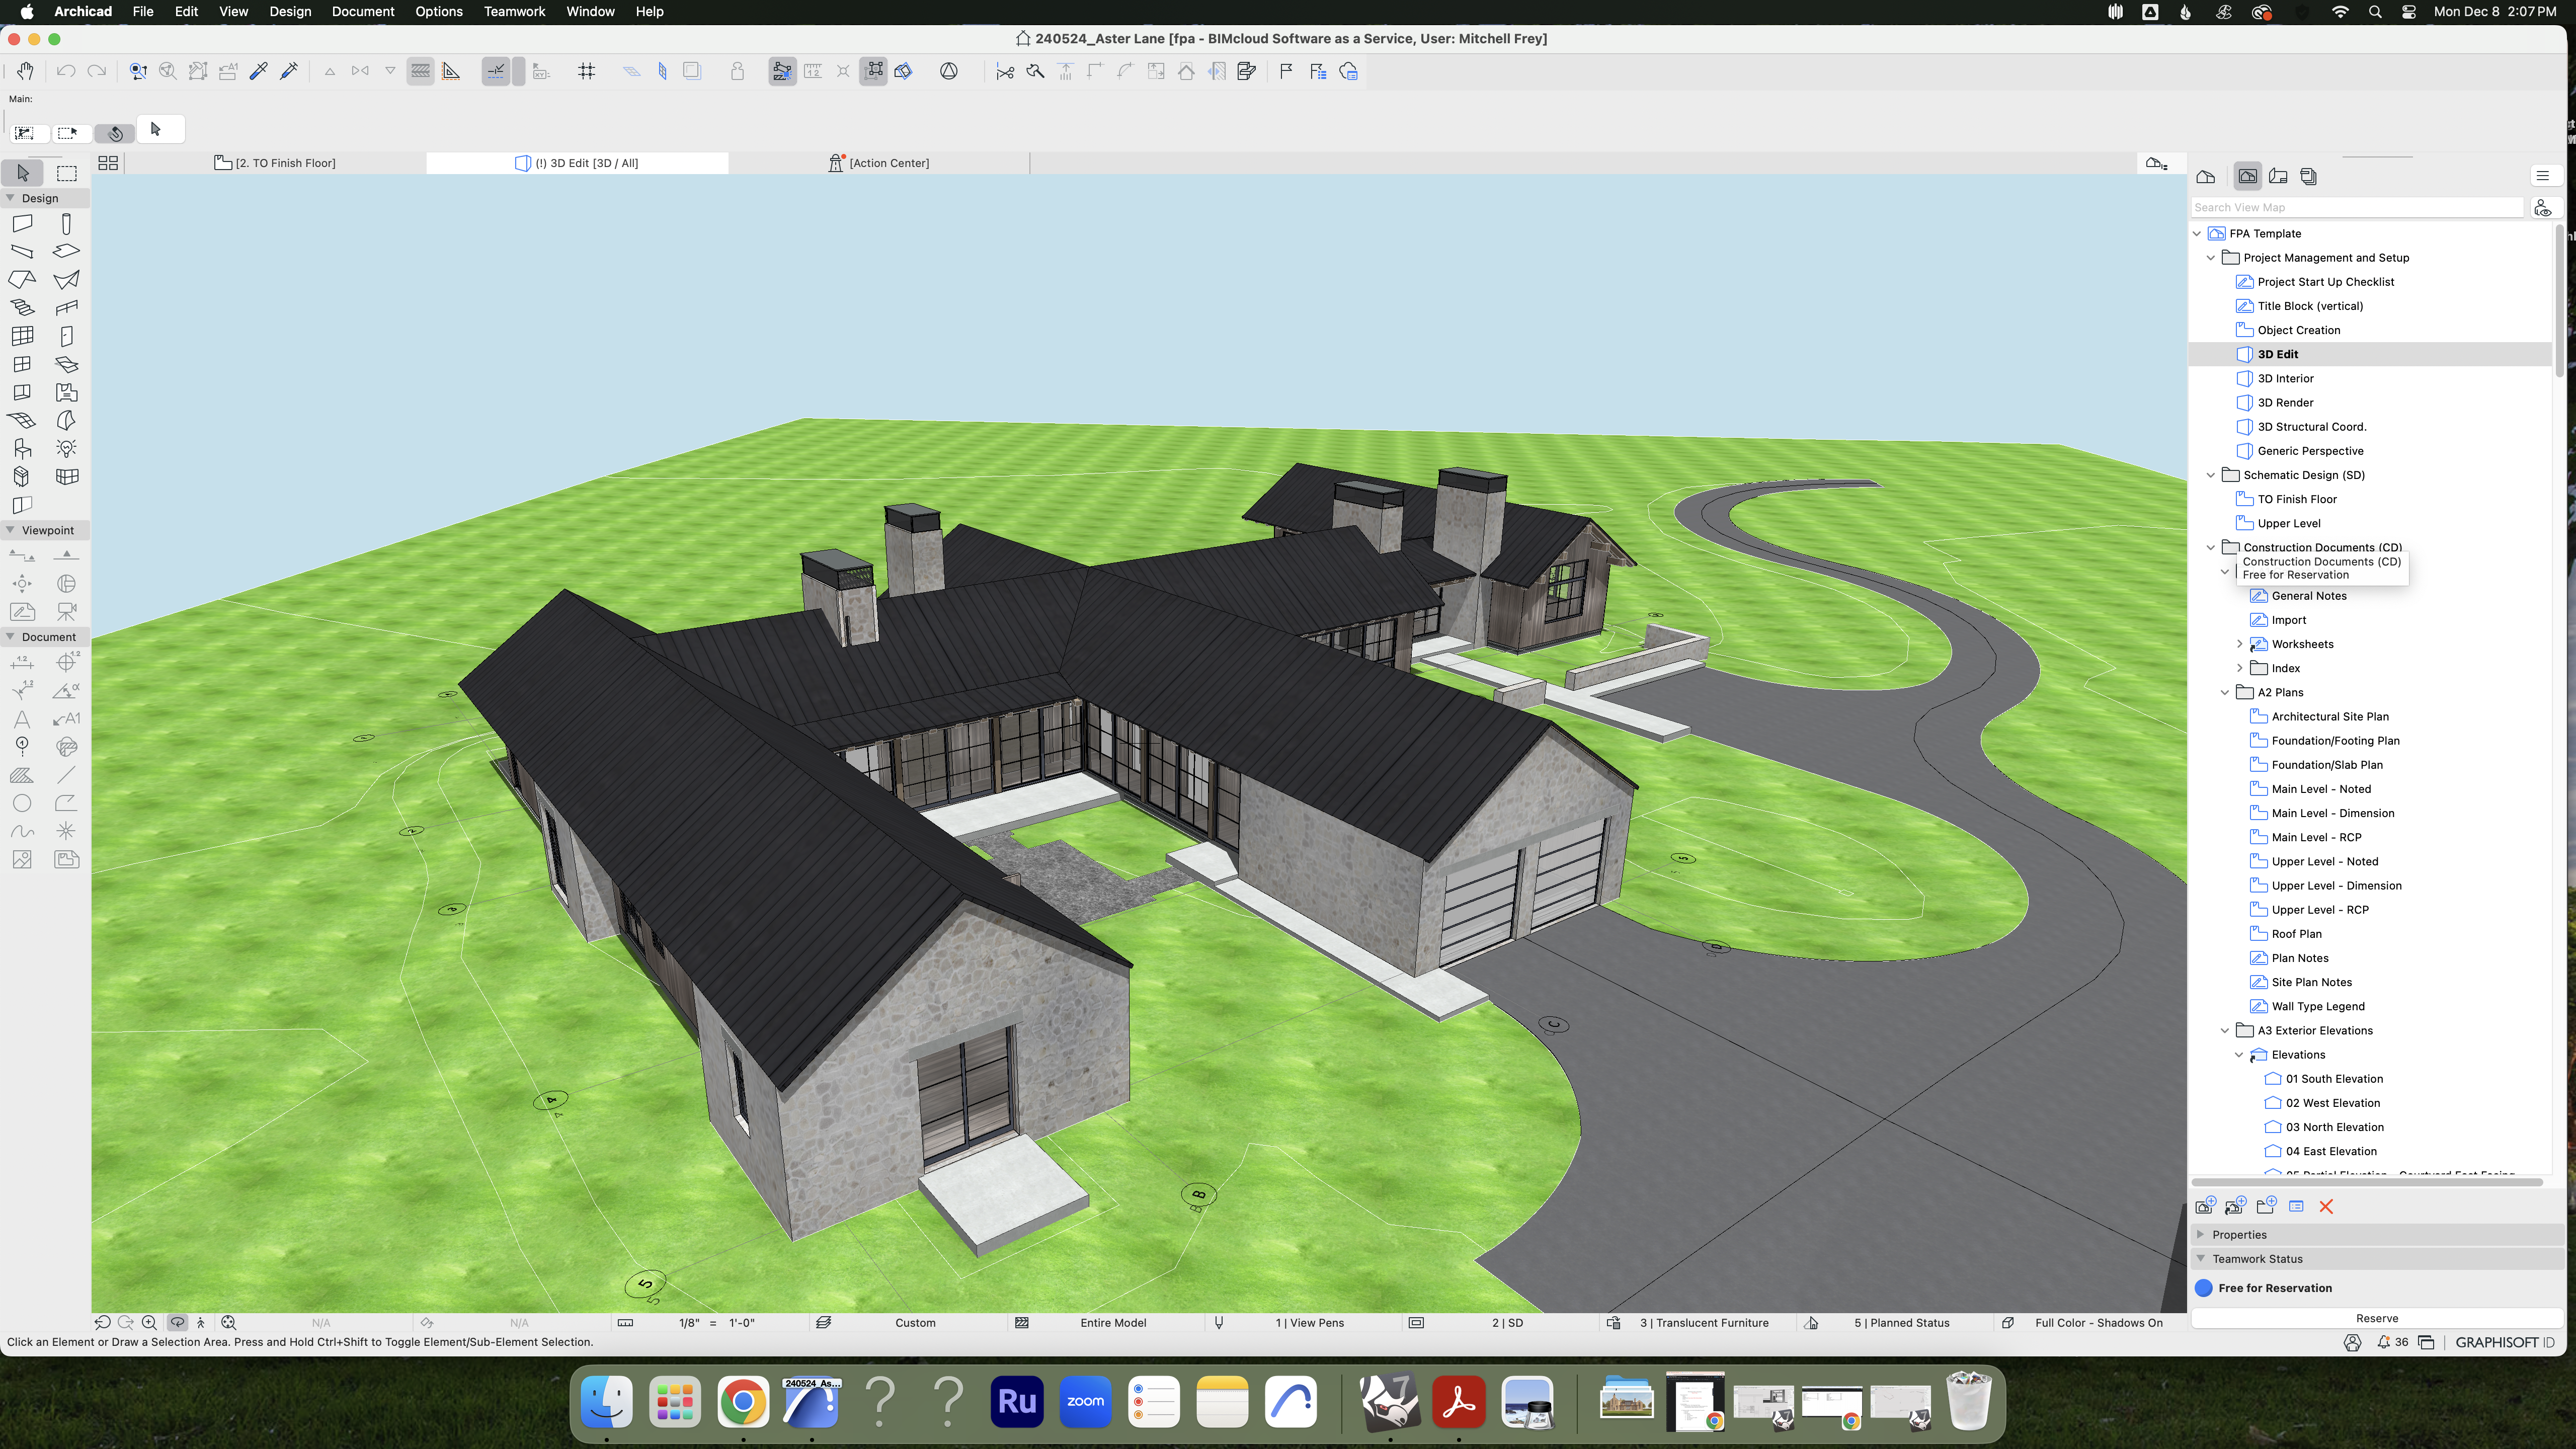Click the Undo arrow icon

click(x=66, y=71)
